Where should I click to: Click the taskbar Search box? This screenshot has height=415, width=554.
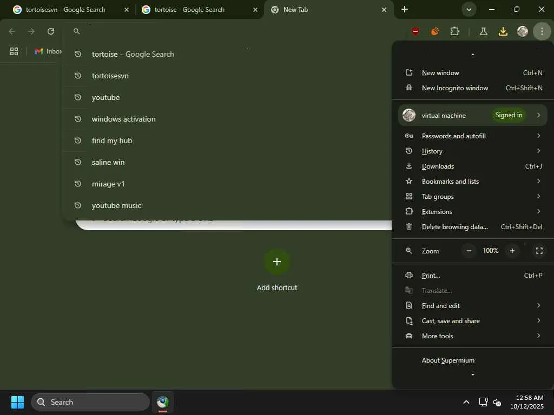90,402
